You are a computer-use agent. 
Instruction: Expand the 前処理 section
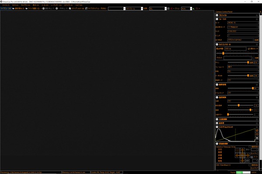point(217,123)
